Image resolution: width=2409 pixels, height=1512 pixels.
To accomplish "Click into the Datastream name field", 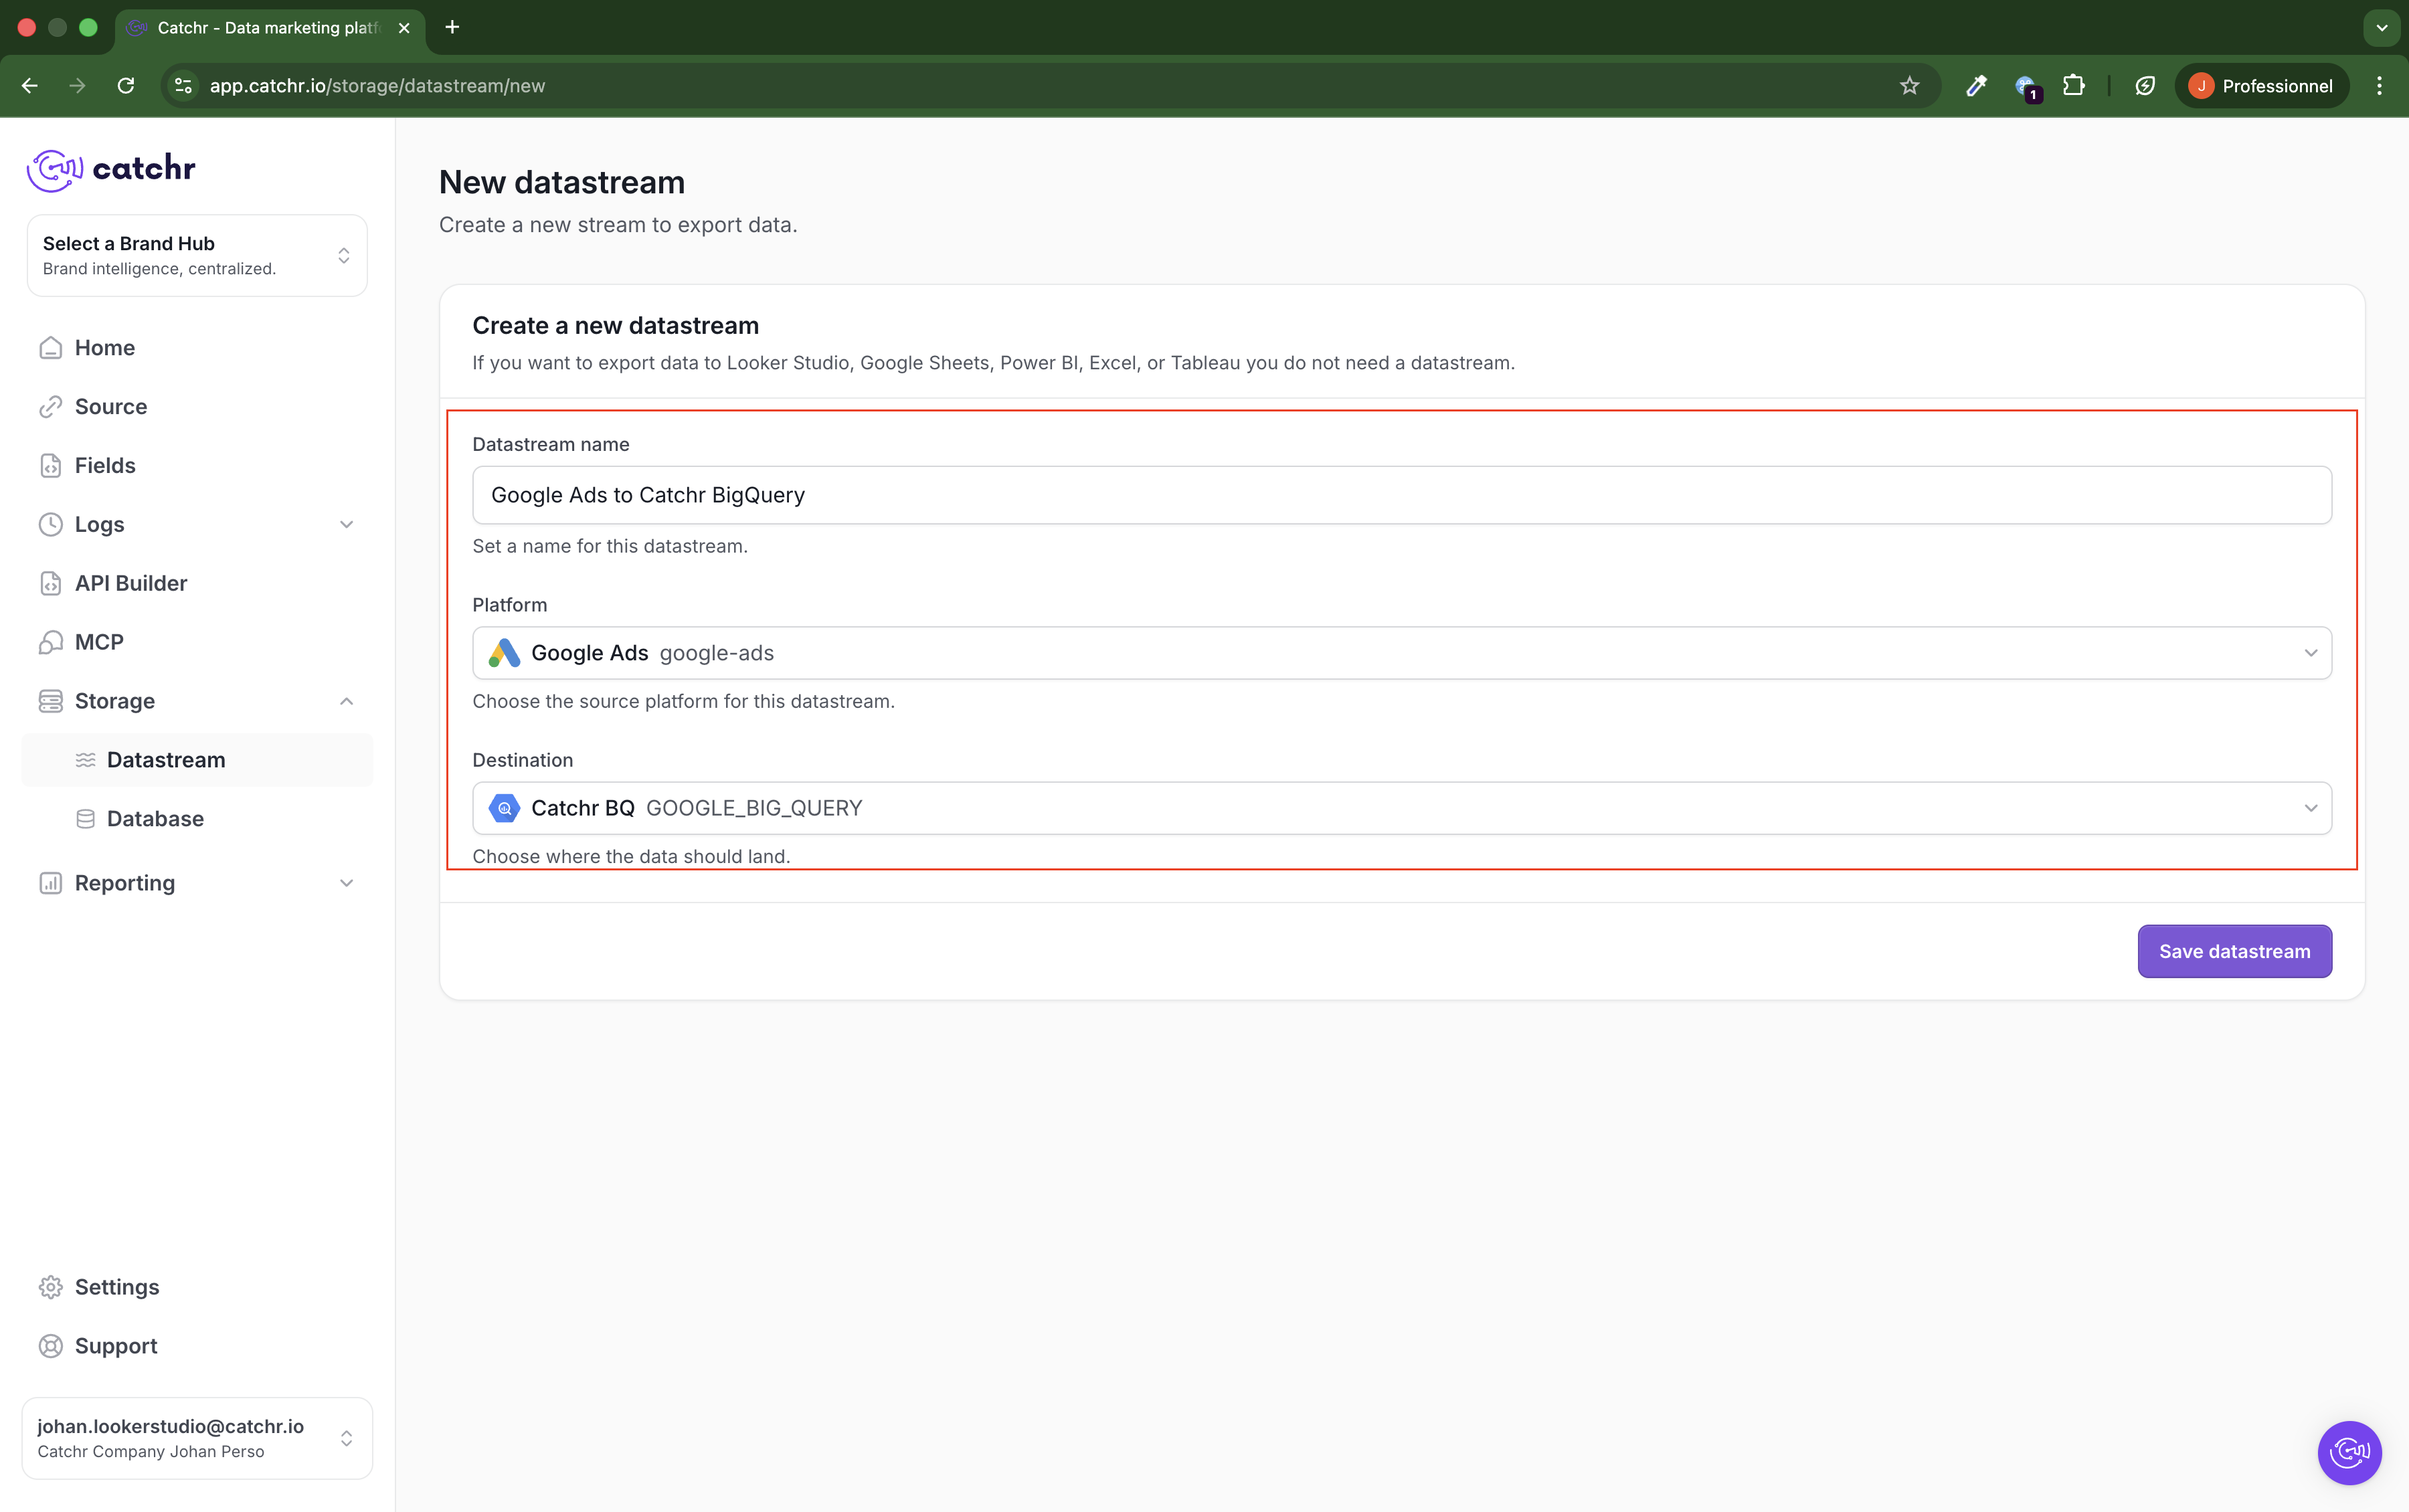I will [1401, 495].
